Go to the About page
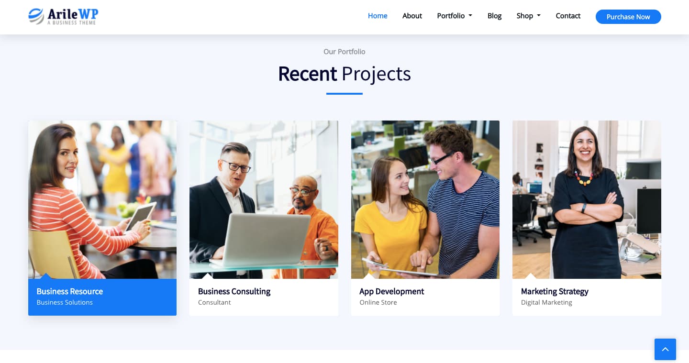Image resolution: width=689 pixels, height=363 pixels. point(412,16)
